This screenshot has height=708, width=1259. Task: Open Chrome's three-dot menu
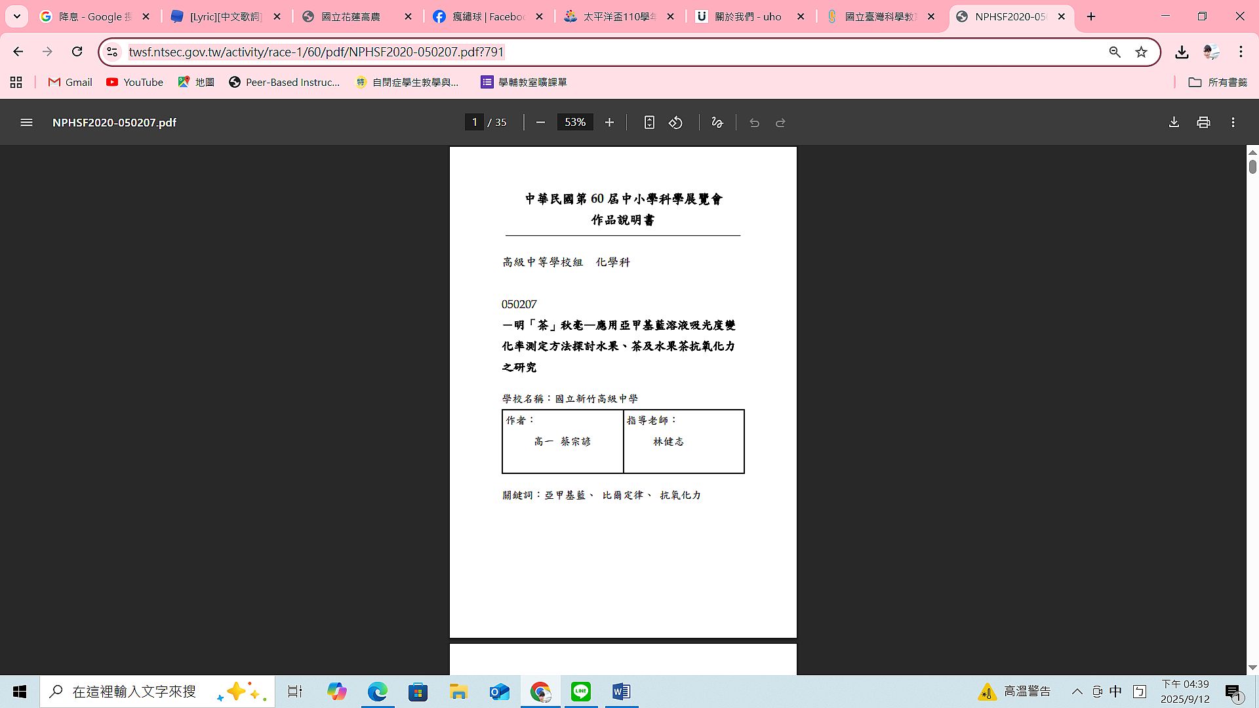1241,52
